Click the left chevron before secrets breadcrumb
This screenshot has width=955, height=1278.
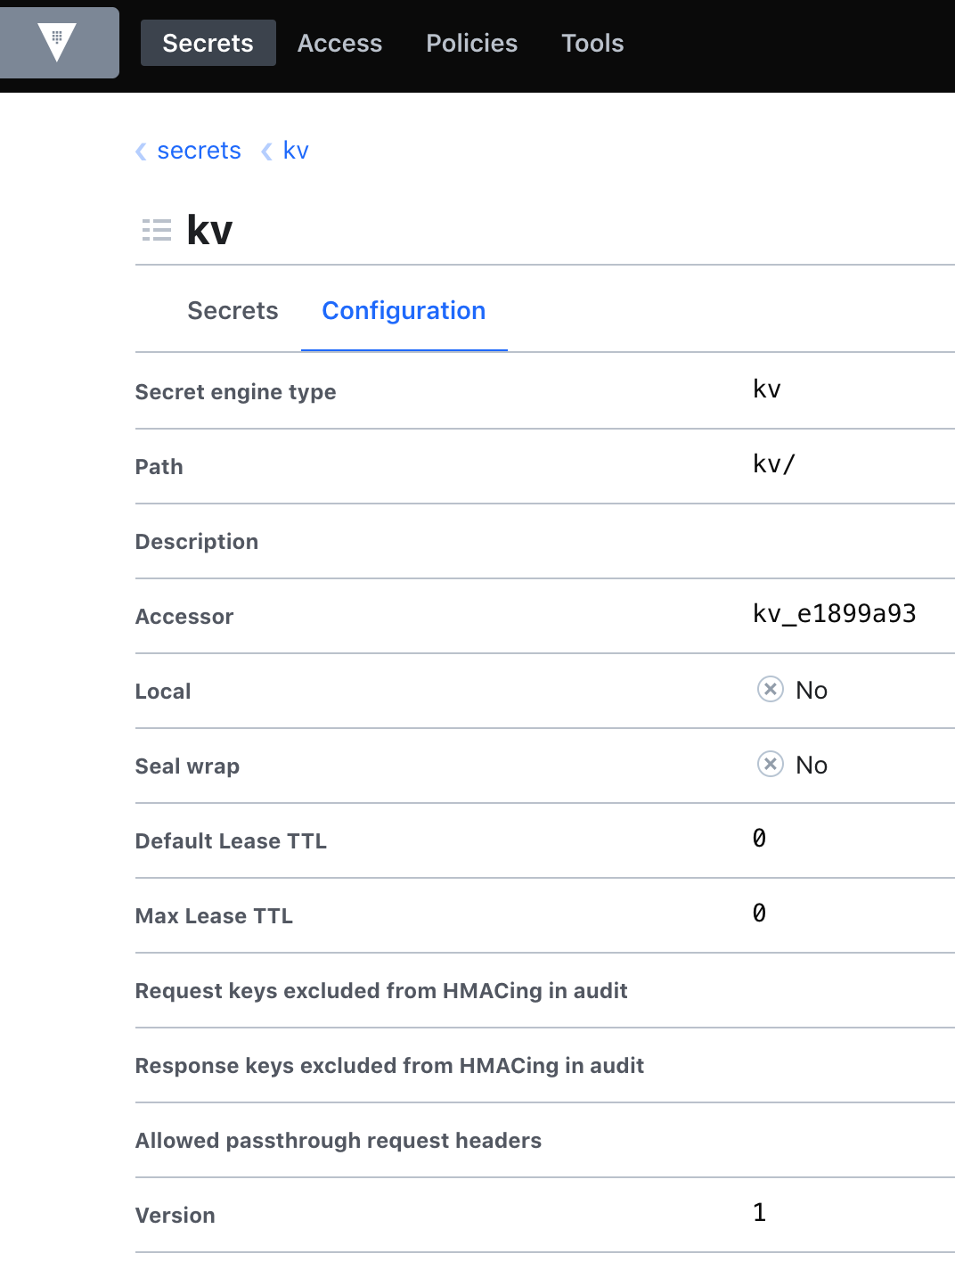(x=141, y=152)
